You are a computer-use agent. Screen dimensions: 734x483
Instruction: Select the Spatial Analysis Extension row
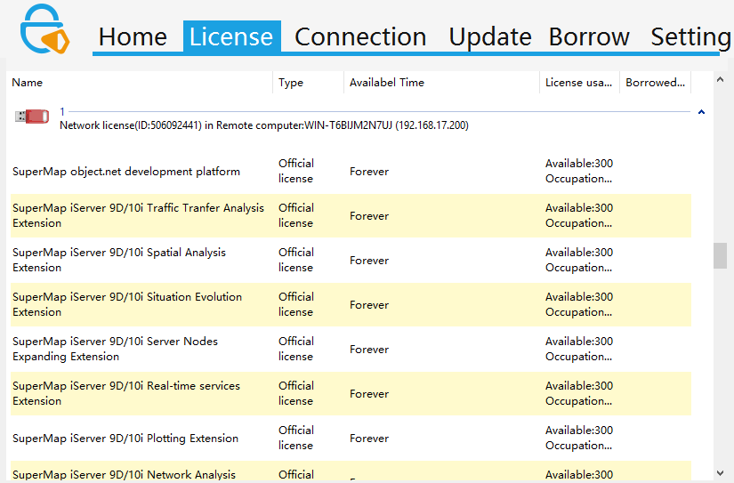point(119,260)
